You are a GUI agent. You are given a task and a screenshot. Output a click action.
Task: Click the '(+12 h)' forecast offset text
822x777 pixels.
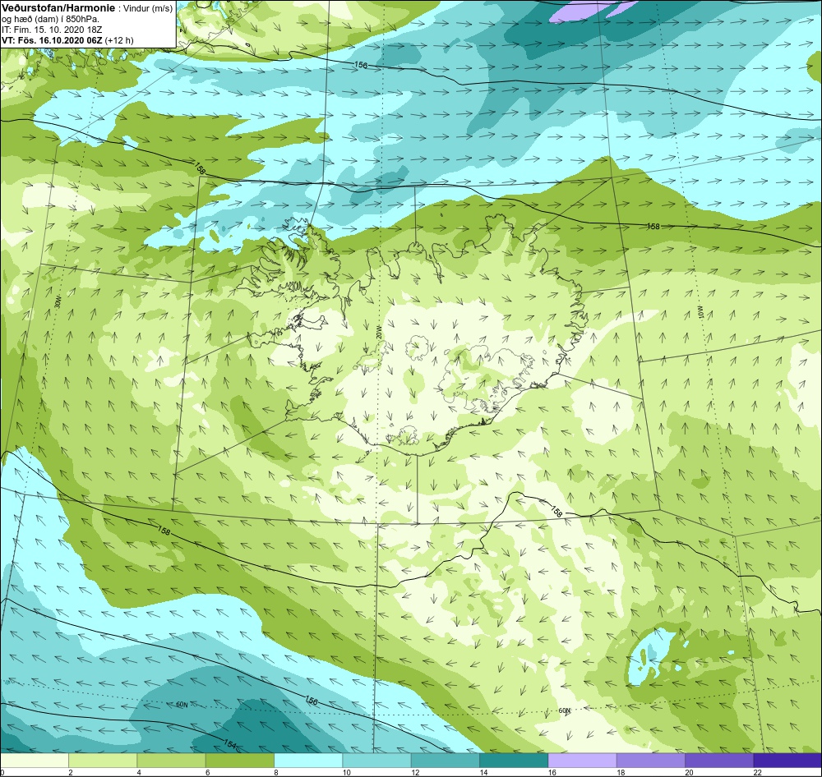119,40
